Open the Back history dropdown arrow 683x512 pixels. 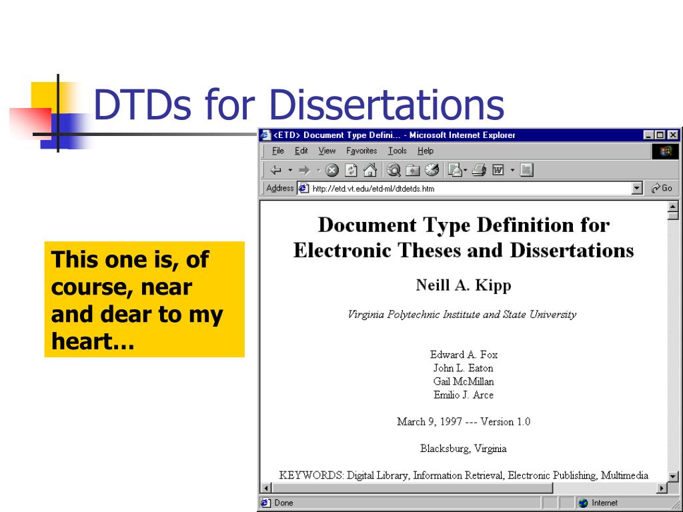pyautogui.click(x=290, y=170)
